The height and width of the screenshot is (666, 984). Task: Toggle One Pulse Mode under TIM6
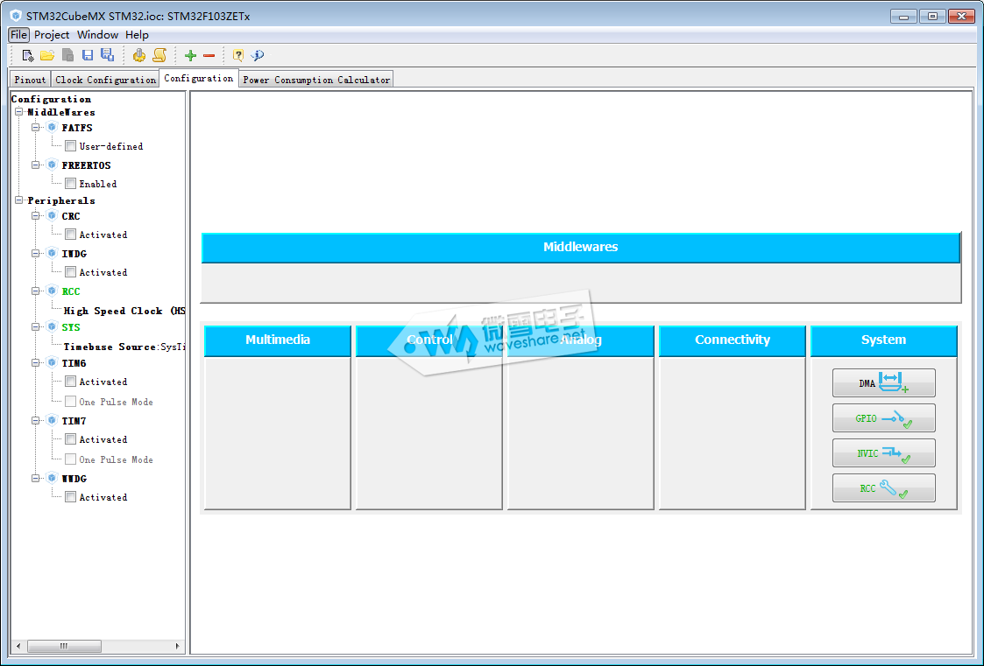click(x=71, y=402)
